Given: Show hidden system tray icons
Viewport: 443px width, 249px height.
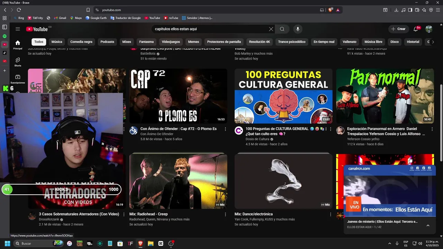Looking at the screenshot, I should [390, 243].
